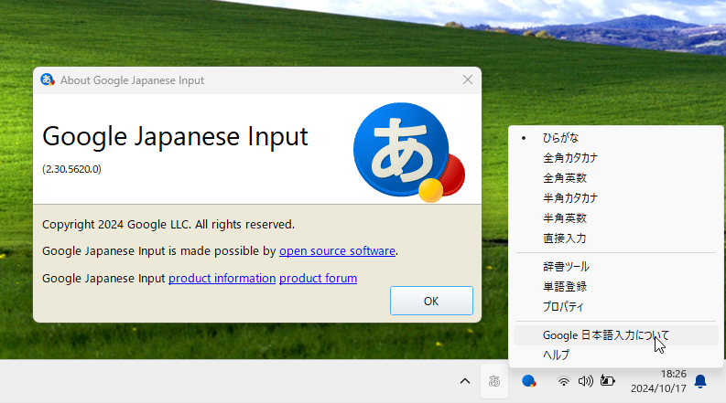Open the volume speaker tray icon
The image size is (726, 403).
585,381
